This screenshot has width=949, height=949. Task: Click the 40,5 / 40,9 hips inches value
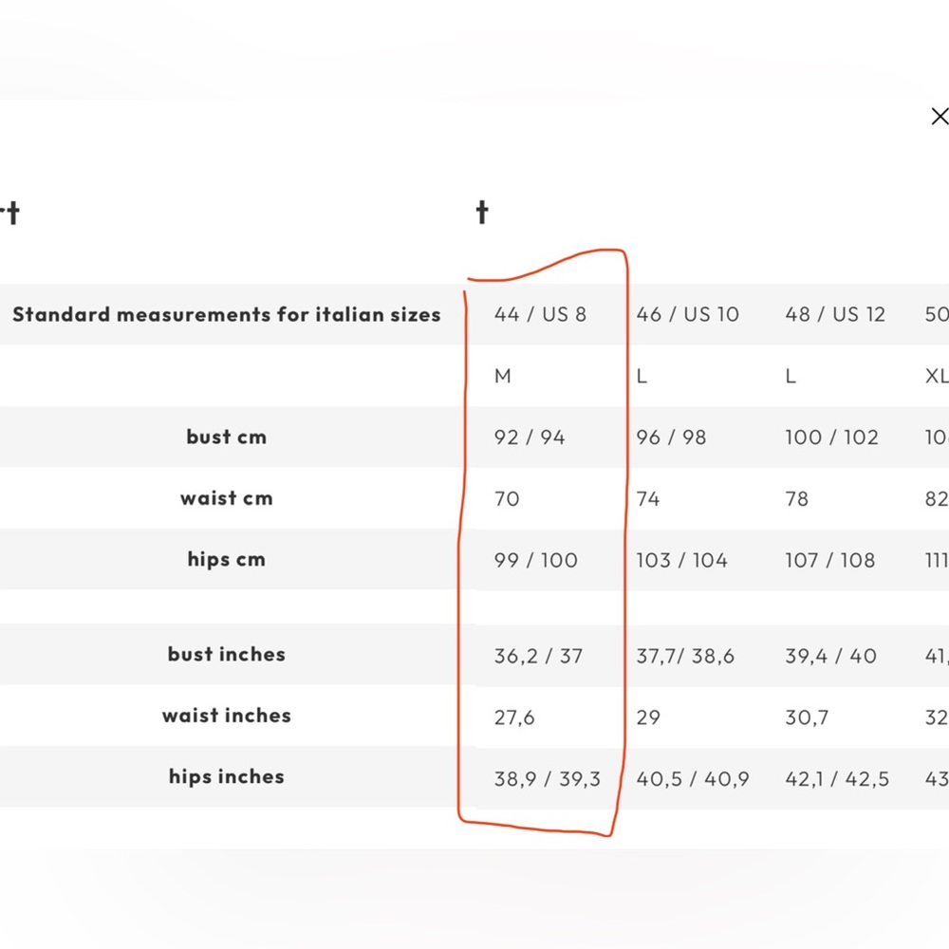click(692, 779)
